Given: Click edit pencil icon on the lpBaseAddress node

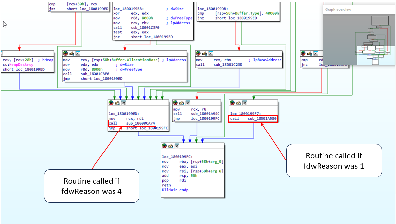Looking at the screenshot, I should pyautogui.click(x=204, y=53).
